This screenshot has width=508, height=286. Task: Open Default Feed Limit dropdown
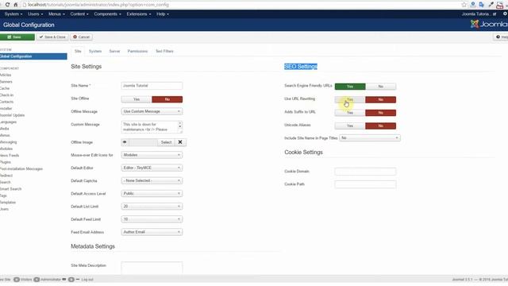click(x=152, y=219)
